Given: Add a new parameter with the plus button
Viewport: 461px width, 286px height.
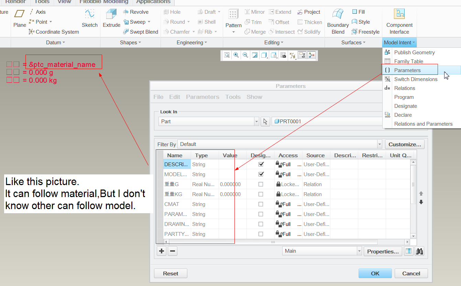Looking at the screenshot, I should click(x=162, y=251).
